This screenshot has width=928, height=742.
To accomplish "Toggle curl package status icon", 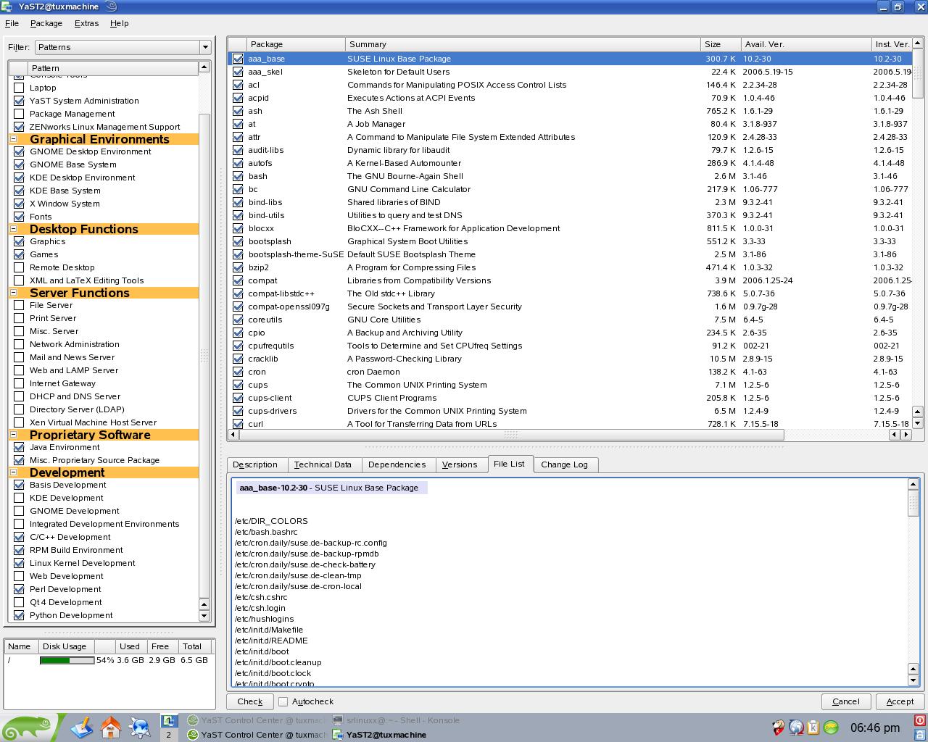I will pyautogui.click(x=238, y=424).
